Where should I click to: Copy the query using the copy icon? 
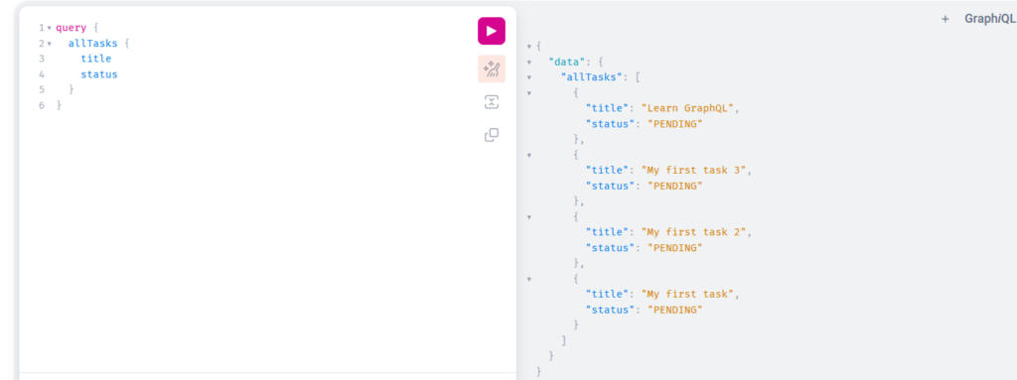coord(491,135)
